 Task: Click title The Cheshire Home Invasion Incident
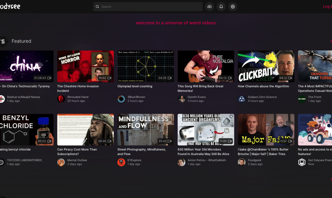(78, 89)
